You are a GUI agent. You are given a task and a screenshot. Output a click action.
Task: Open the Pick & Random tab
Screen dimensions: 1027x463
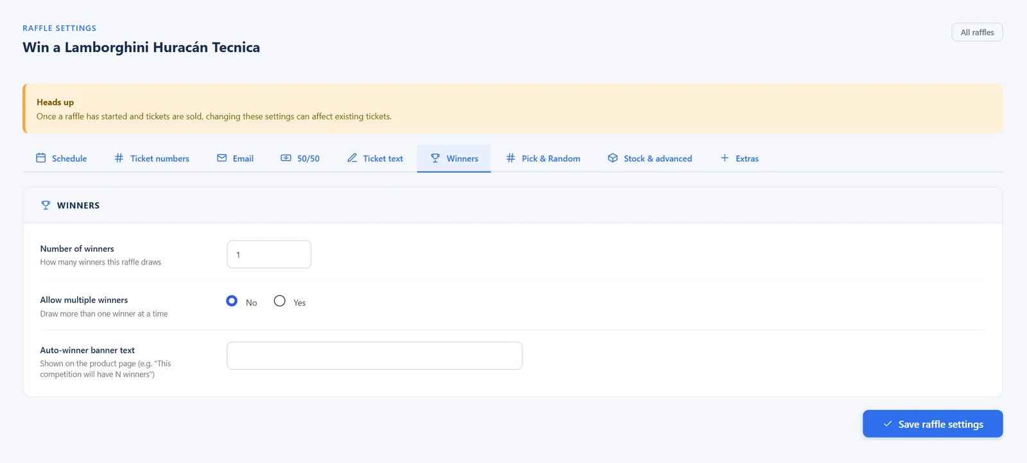pos(543,159)
